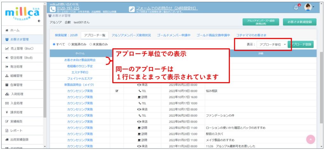Screen dimensions: 325x150
Task: Click the アプローチ登録 button
Action: click(301, 45)
